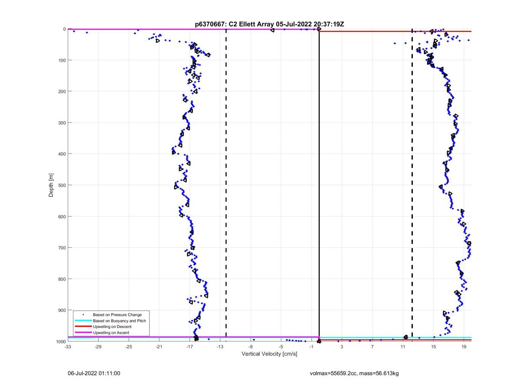Click the -29 velocity tick label

(x=98, y=347)
